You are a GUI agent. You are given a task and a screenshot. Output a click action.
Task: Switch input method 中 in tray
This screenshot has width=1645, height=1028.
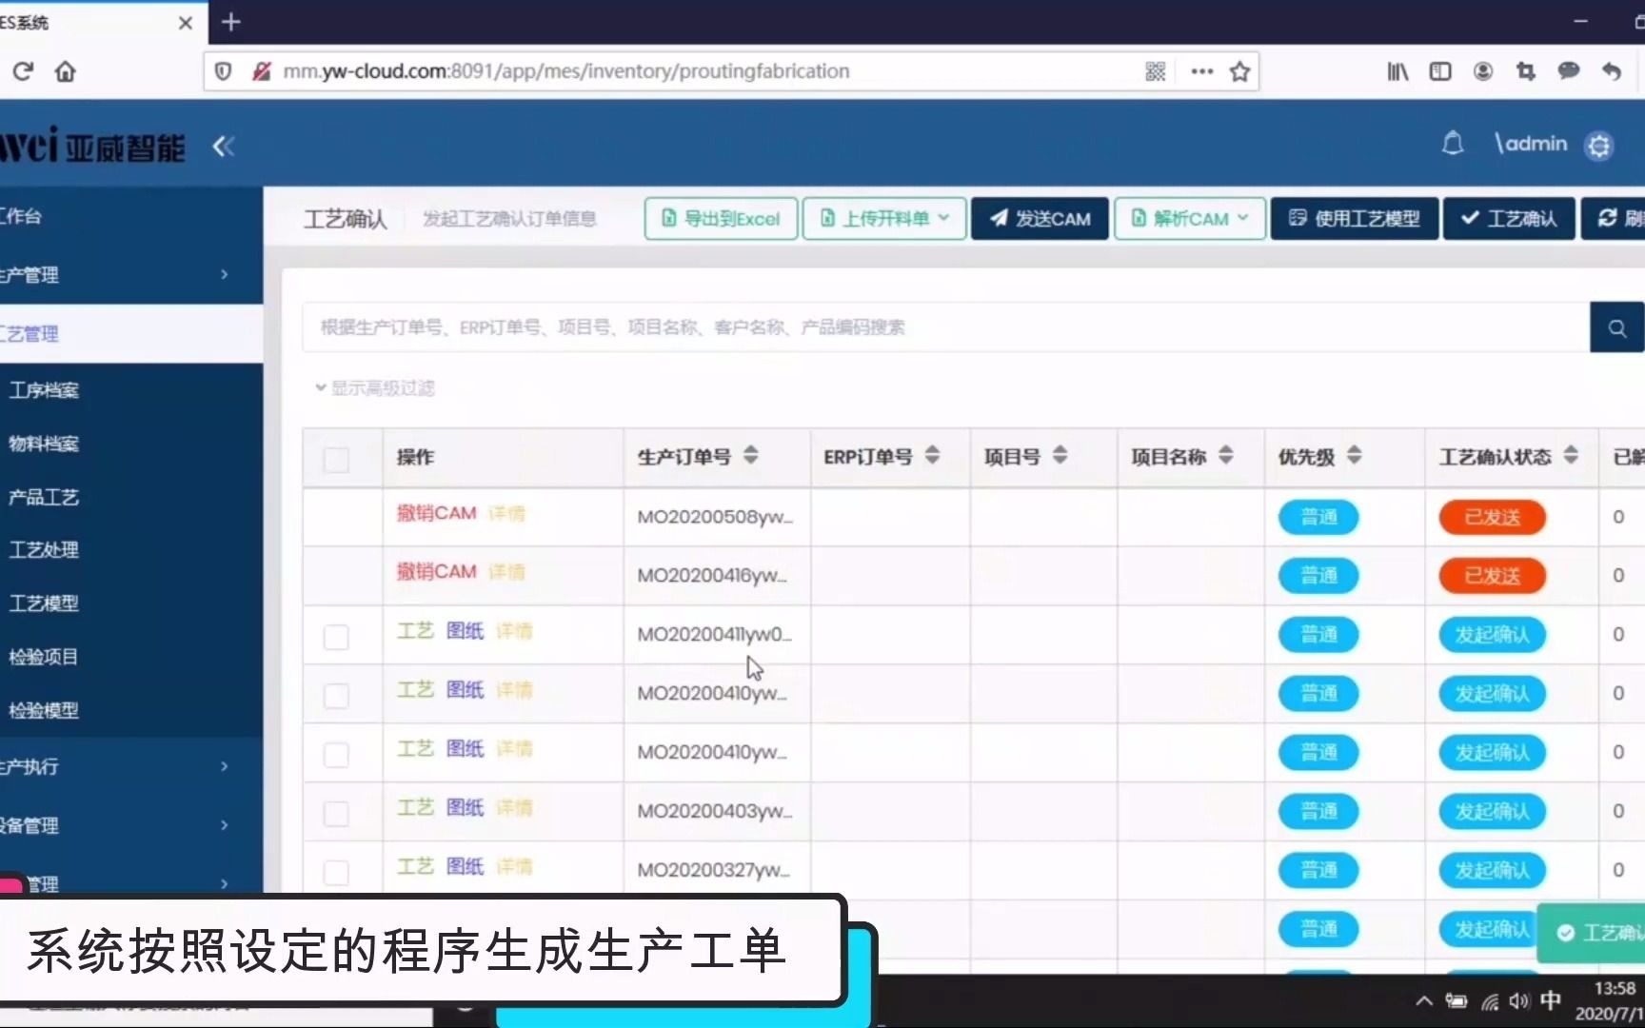coord(1551,1000)
